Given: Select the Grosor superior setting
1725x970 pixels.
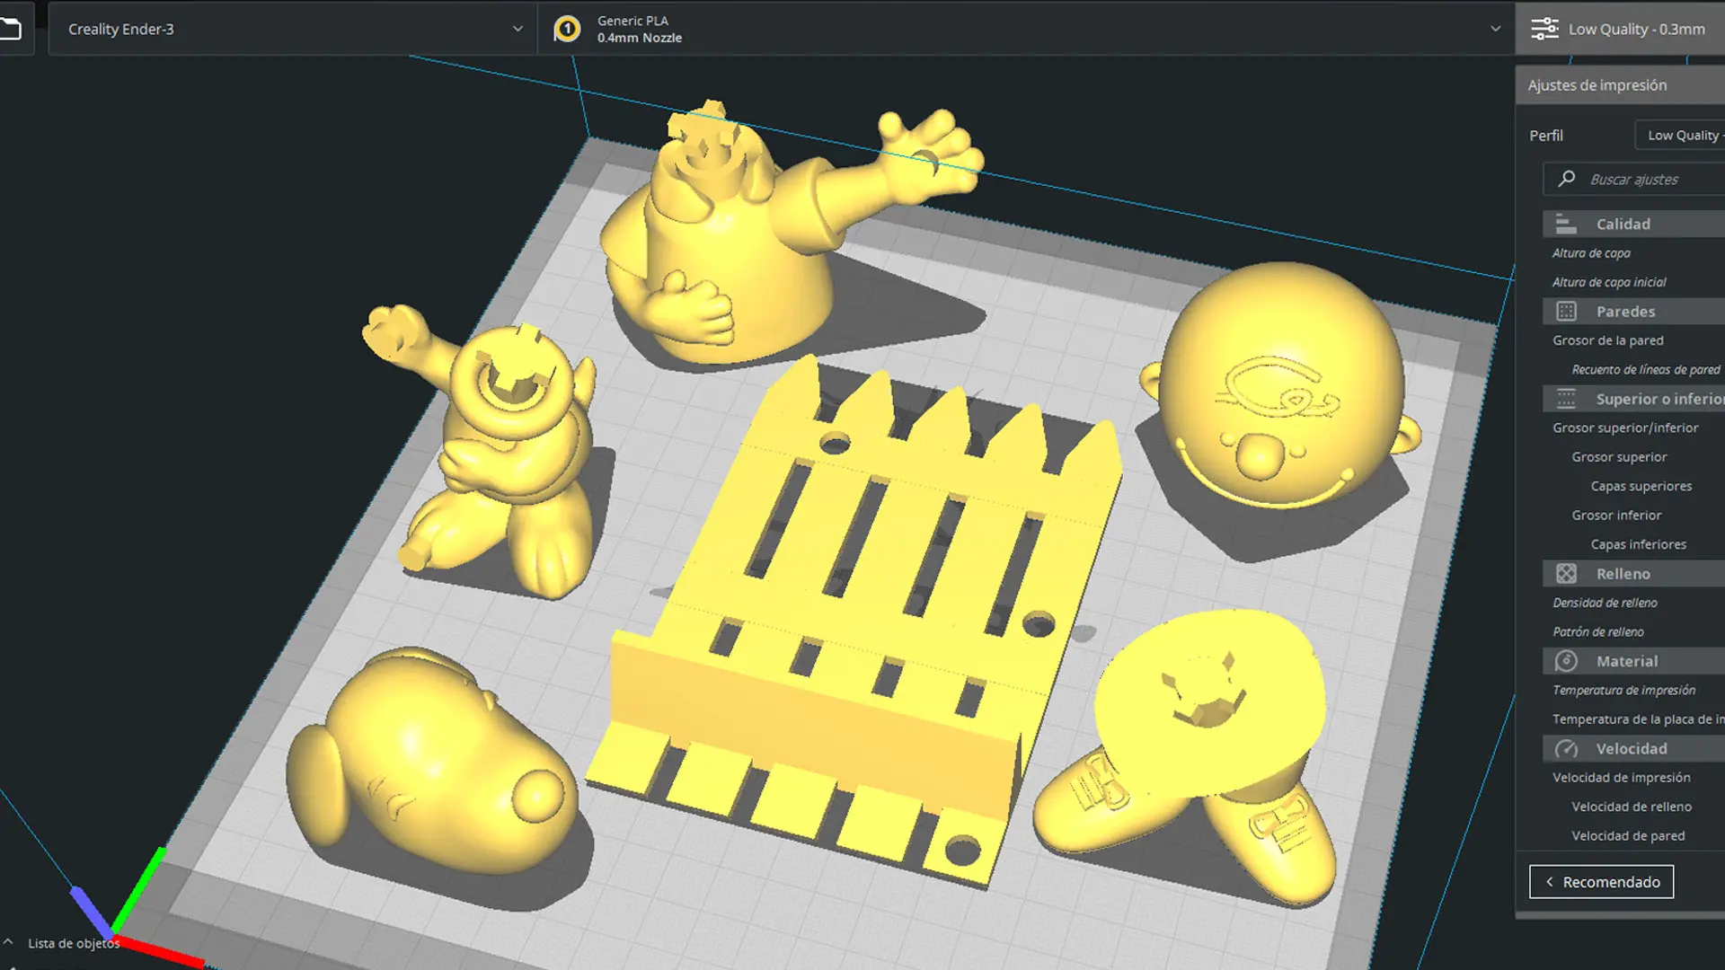Looking at the screenshot, I should click(1619, 457).
